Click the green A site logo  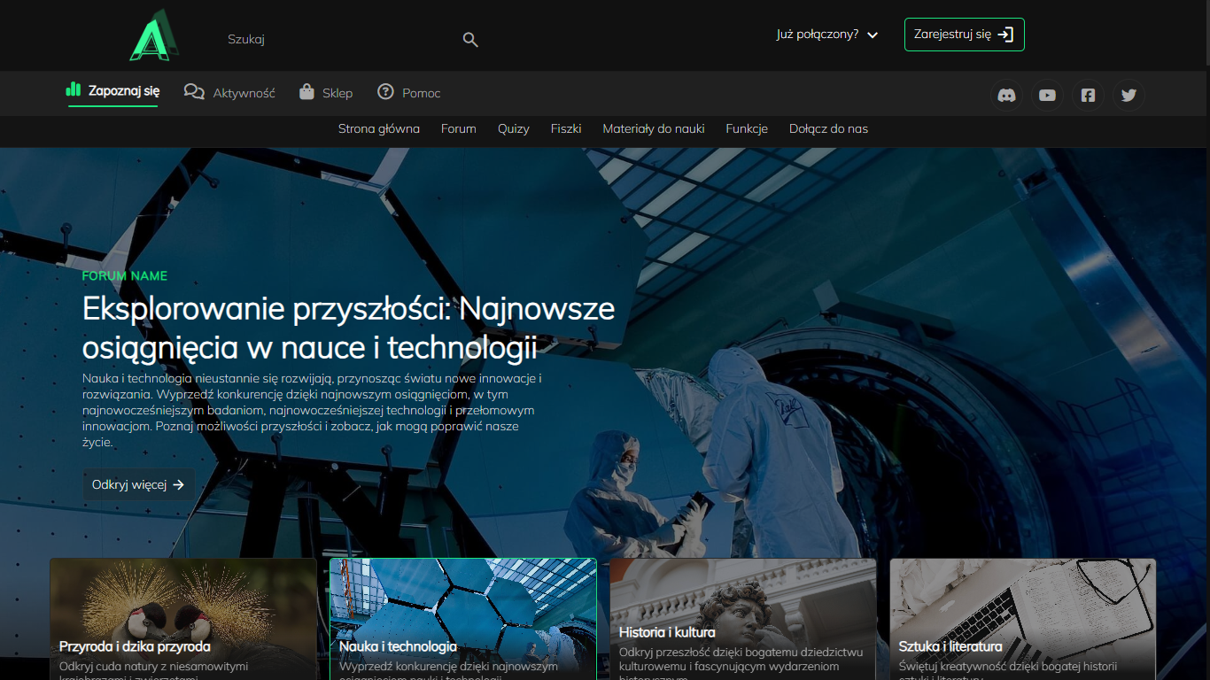[153, 36]
